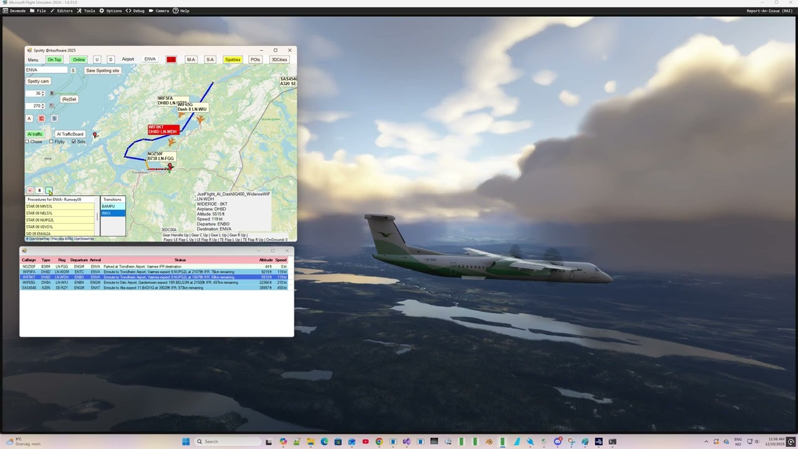Increase the 36 value with spinner arrows
798x449 pixels.
pos(43,92)
